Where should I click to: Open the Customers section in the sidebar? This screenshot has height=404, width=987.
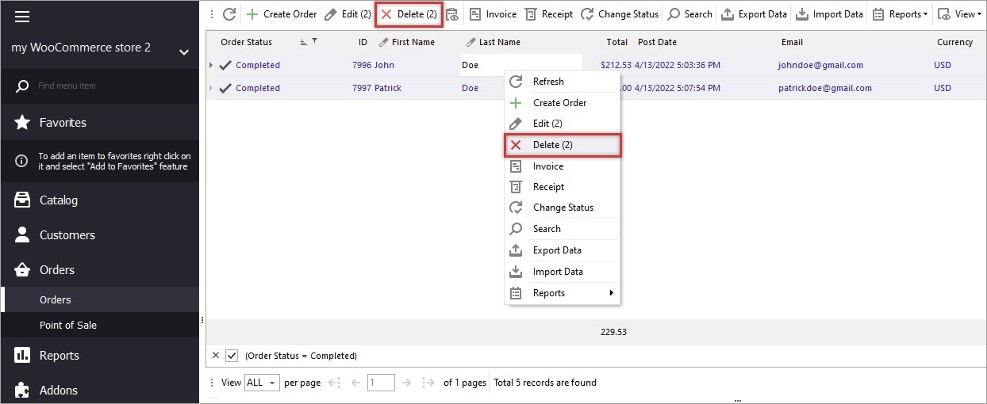[x=67, y=235]
